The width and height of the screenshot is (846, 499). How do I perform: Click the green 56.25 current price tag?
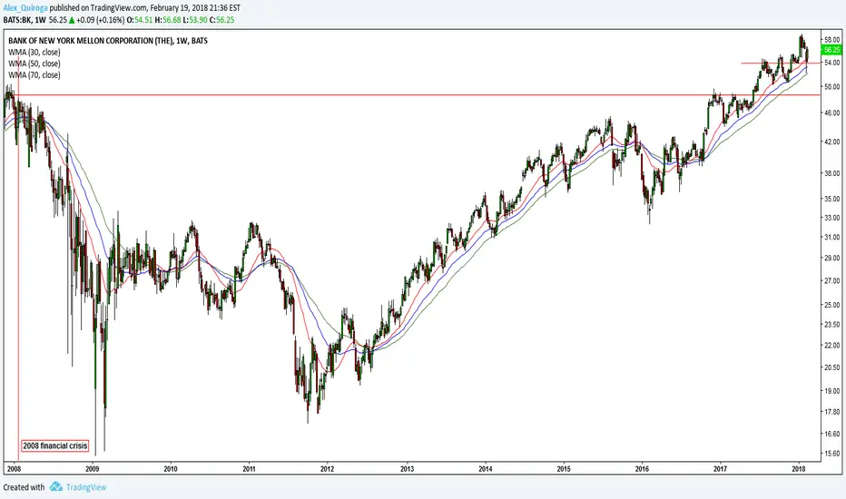pos(832,50)
